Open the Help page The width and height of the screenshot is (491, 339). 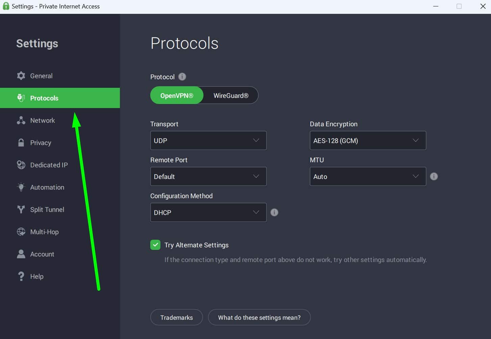tap(60, 276)
